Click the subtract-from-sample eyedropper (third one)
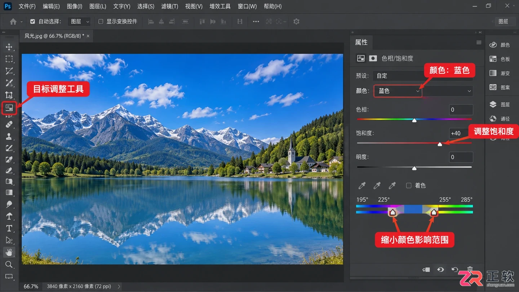Viewport: 519px width, 292px height. click(x=392, y=185)
